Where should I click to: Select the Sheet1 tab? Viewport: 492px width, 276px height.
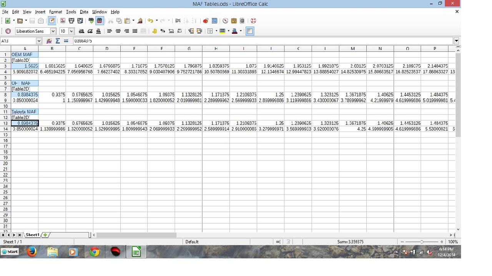[32, 235]
